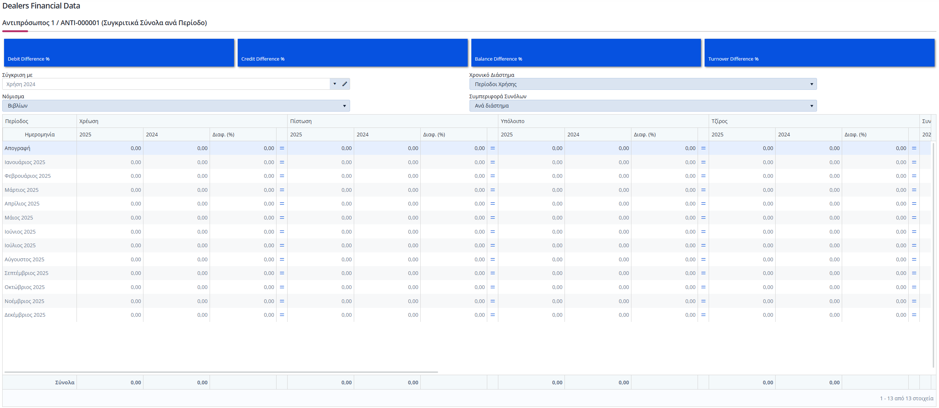This screenshot has width=939, height=408.
Task: Click the Διαφ. (%) header under Τζίρος
Action: point(875,135)
